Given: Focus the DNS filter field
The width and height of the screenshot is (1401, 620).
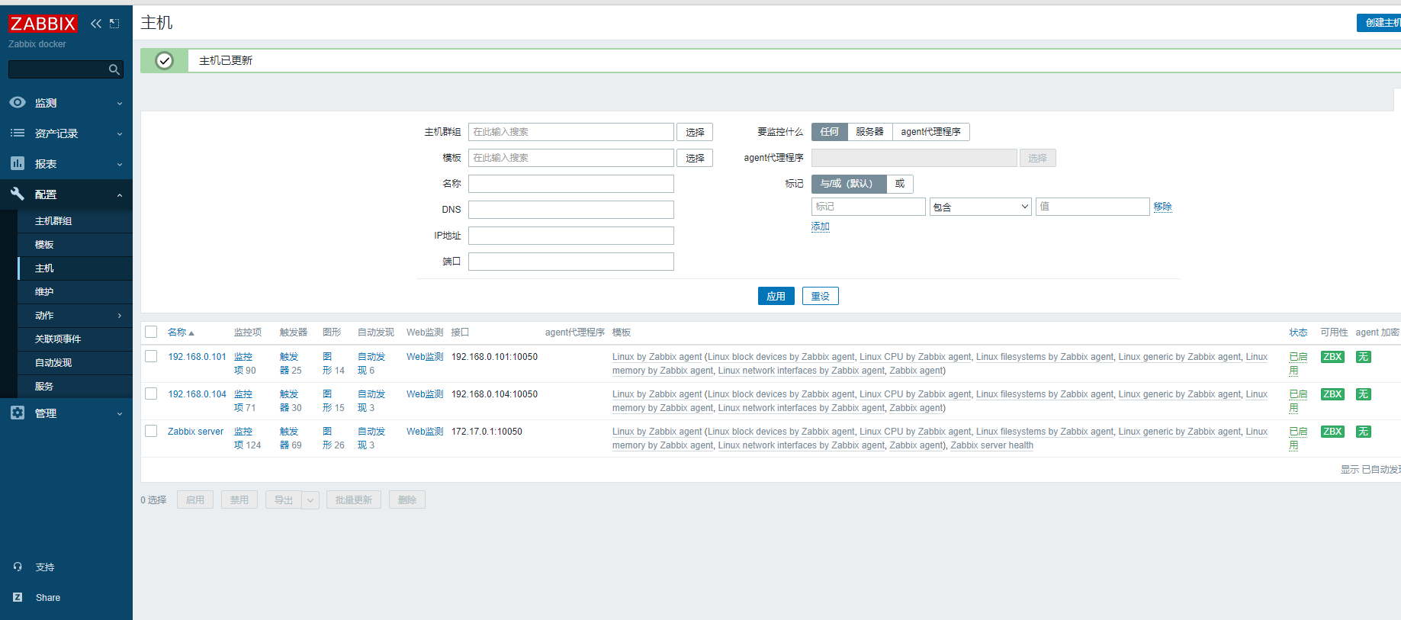Looking at the screenshot, I should pos(571,210).
